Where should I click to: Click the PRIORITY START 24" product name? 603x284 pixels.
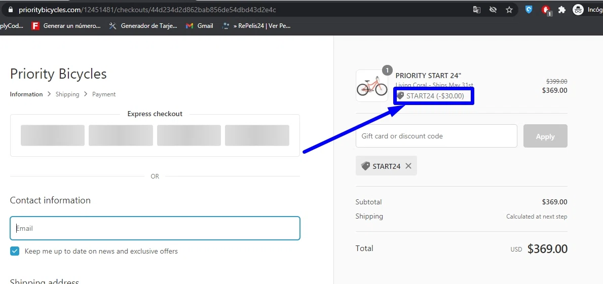click(x=428, y=76)
